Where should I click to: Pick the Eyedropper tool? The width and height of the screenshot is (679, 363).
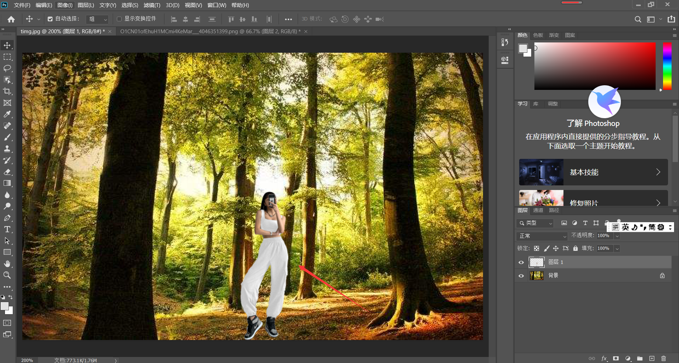click(7, 114)
